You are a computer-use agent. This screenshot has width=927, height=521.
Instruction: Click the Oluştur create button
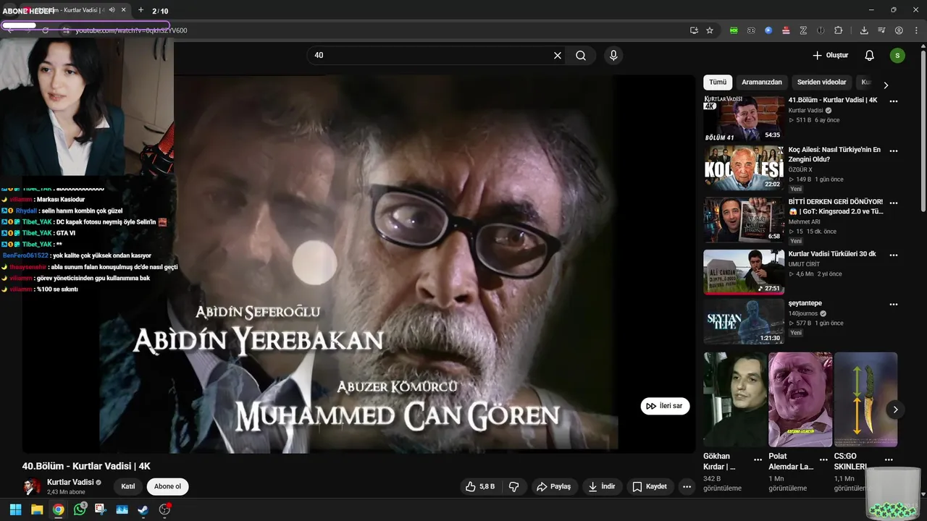(x=830, y=56)
